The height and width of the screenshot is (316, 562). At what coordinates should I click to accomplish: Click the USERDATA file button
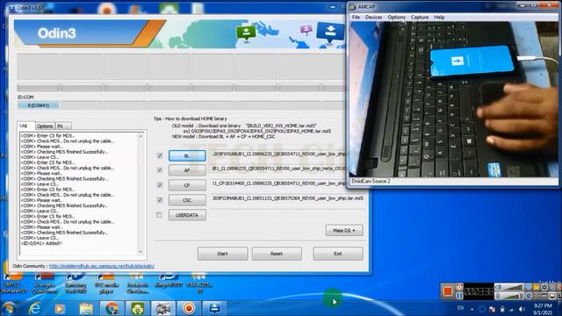tap(187, 215)
